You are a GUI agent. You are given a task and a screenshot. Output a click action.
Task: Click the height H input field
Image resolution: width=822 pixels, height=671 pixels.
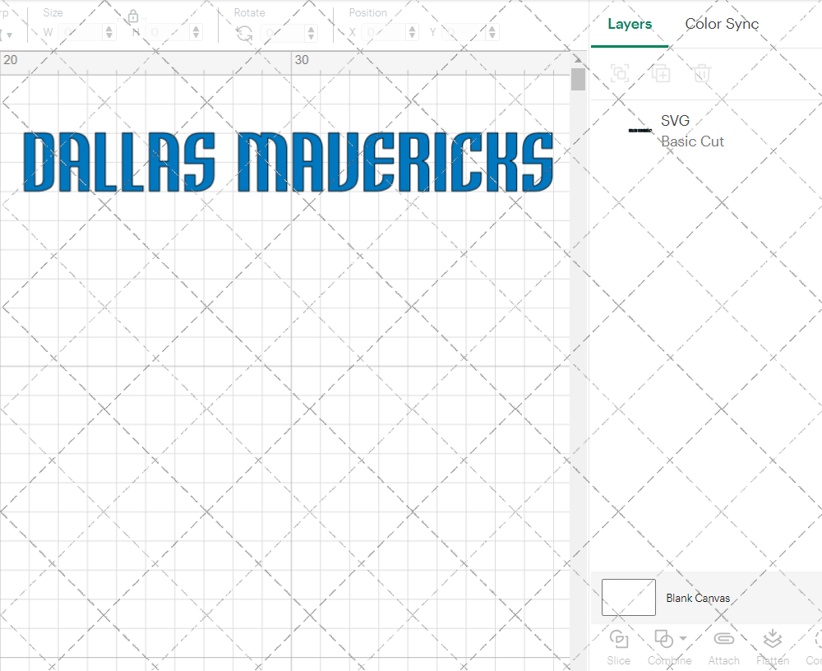(169, 33)
